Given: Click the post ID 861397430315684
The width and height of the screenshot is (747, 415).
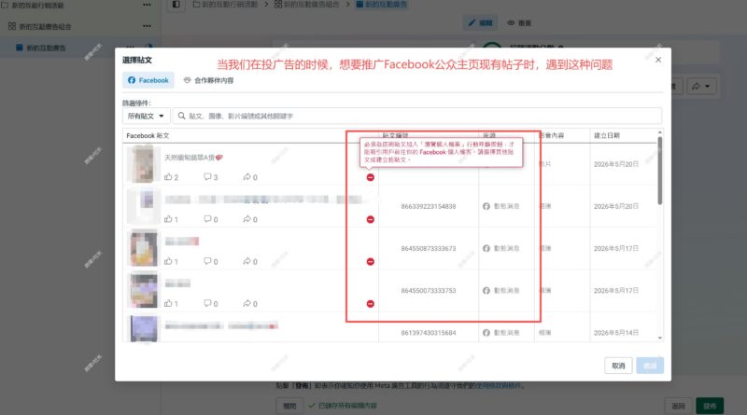Looking at the screenshot, I should tap(429, 333).
